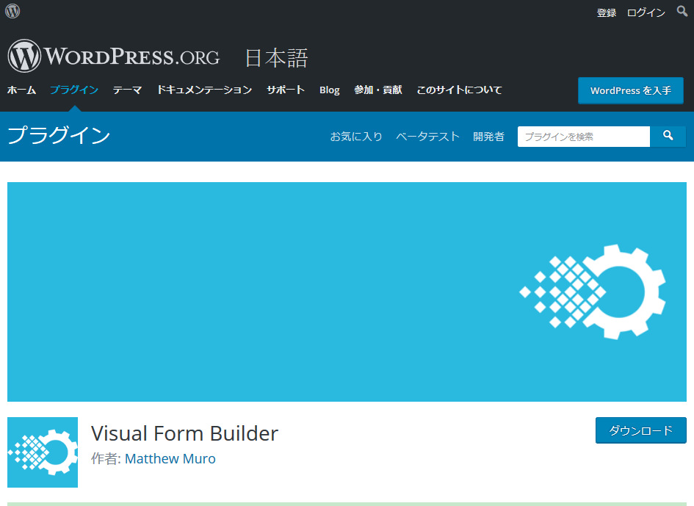Click the small WordPress logo in admin bar
Image resolution: width=694 pixels, height=506 pixels.
tap(12, 11)
